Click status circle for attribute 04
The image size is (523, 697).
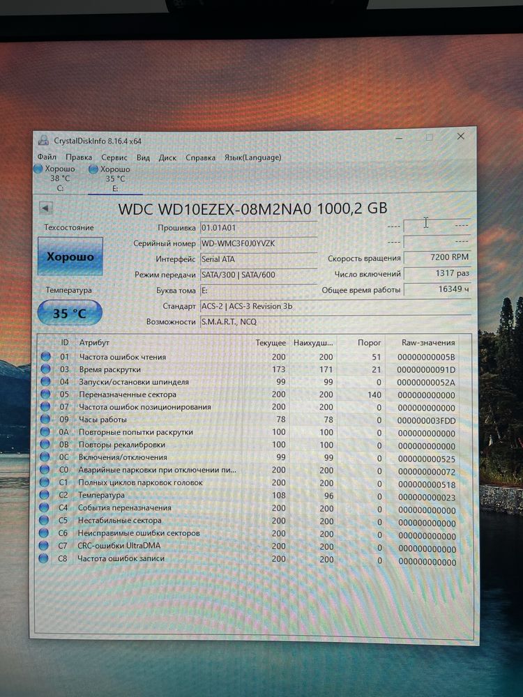pyautogui.click(x=45, y=381)
